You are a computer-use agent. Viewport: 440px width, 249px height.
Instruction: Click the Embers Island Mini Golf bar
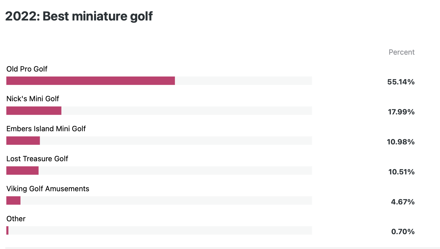coord(23,141)
